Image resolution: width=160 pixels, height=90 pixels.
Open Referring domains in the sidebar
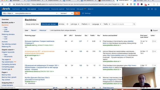[x=8, y=34]
